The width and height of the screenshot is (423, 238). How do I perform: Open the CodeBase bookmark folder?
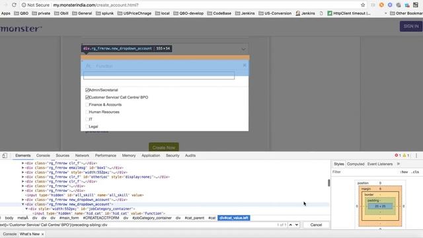pos(219,13)
